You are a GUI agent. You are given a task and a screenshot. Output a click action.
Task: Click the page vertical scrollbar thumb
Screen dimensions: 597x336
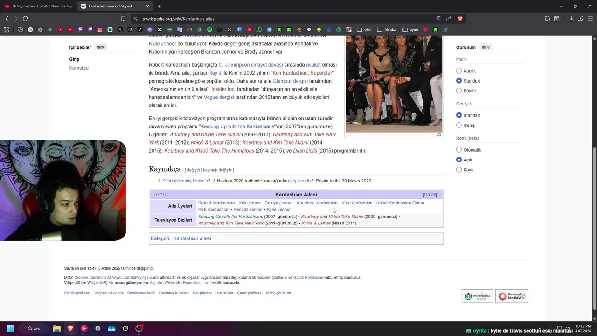click(594, 229)
